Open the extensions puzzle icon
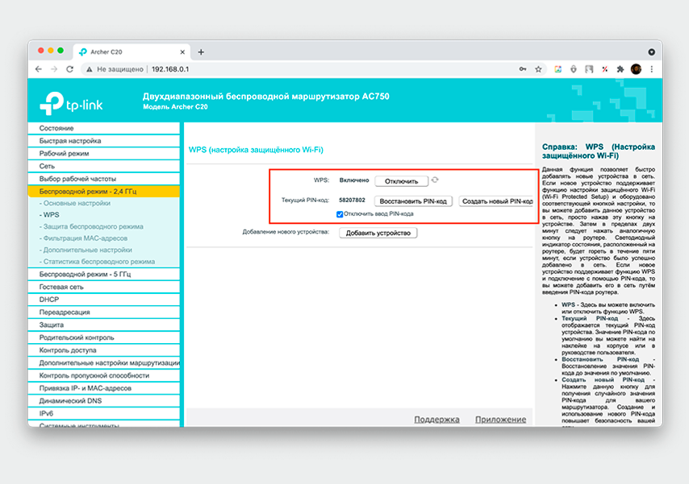Screen dimensions: 689x484 pos(620,69)
